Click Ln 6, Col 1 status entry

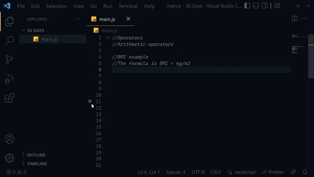[149, 172]
